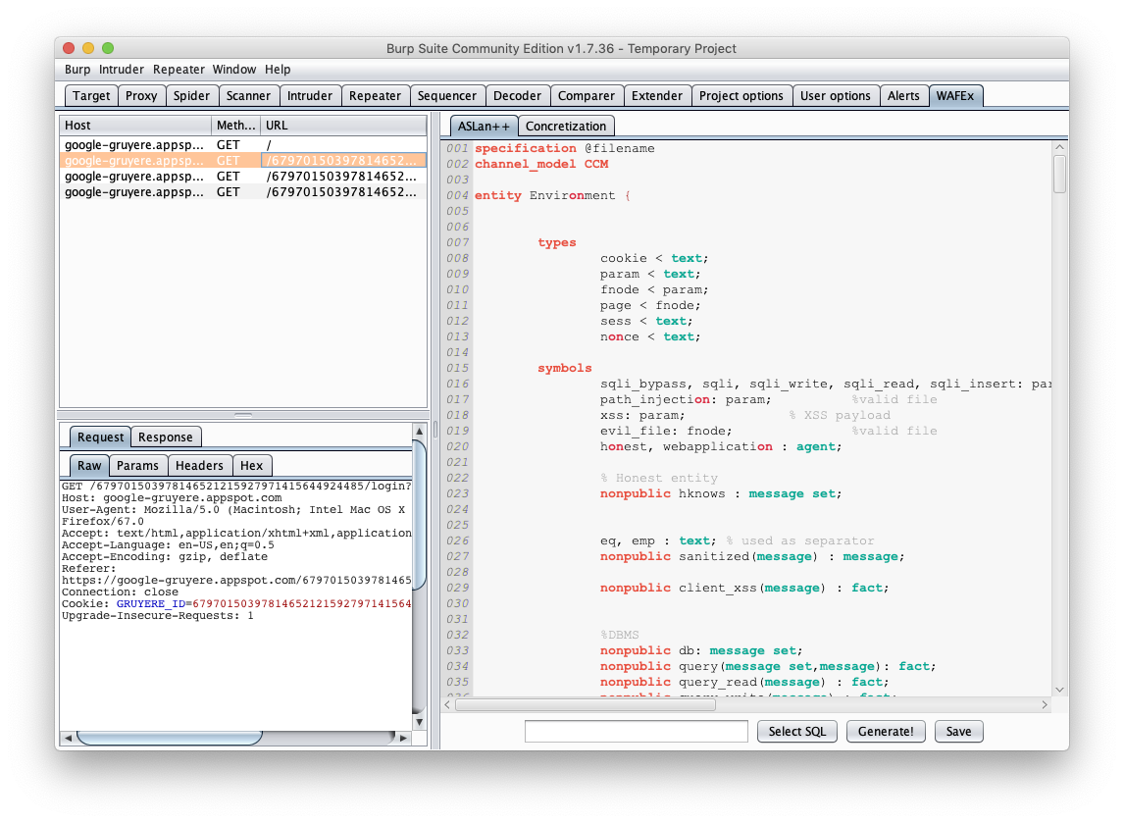Click the down arrow of the code editor scrollbar

coord(1059,690)
